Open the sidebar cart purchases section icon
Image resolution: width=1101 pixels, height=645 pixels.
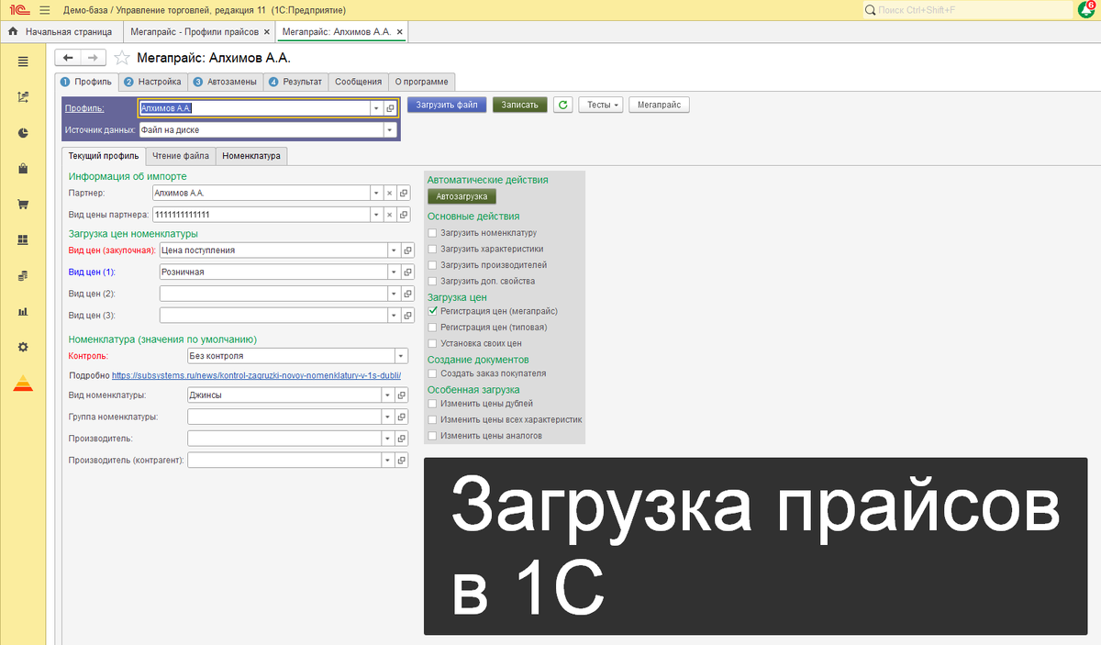point(23,204)
